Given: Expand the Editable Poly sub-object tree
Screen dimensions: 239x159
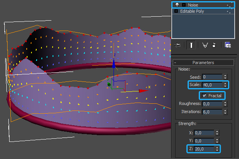Looking at the screenshot, I should point(176,11).
